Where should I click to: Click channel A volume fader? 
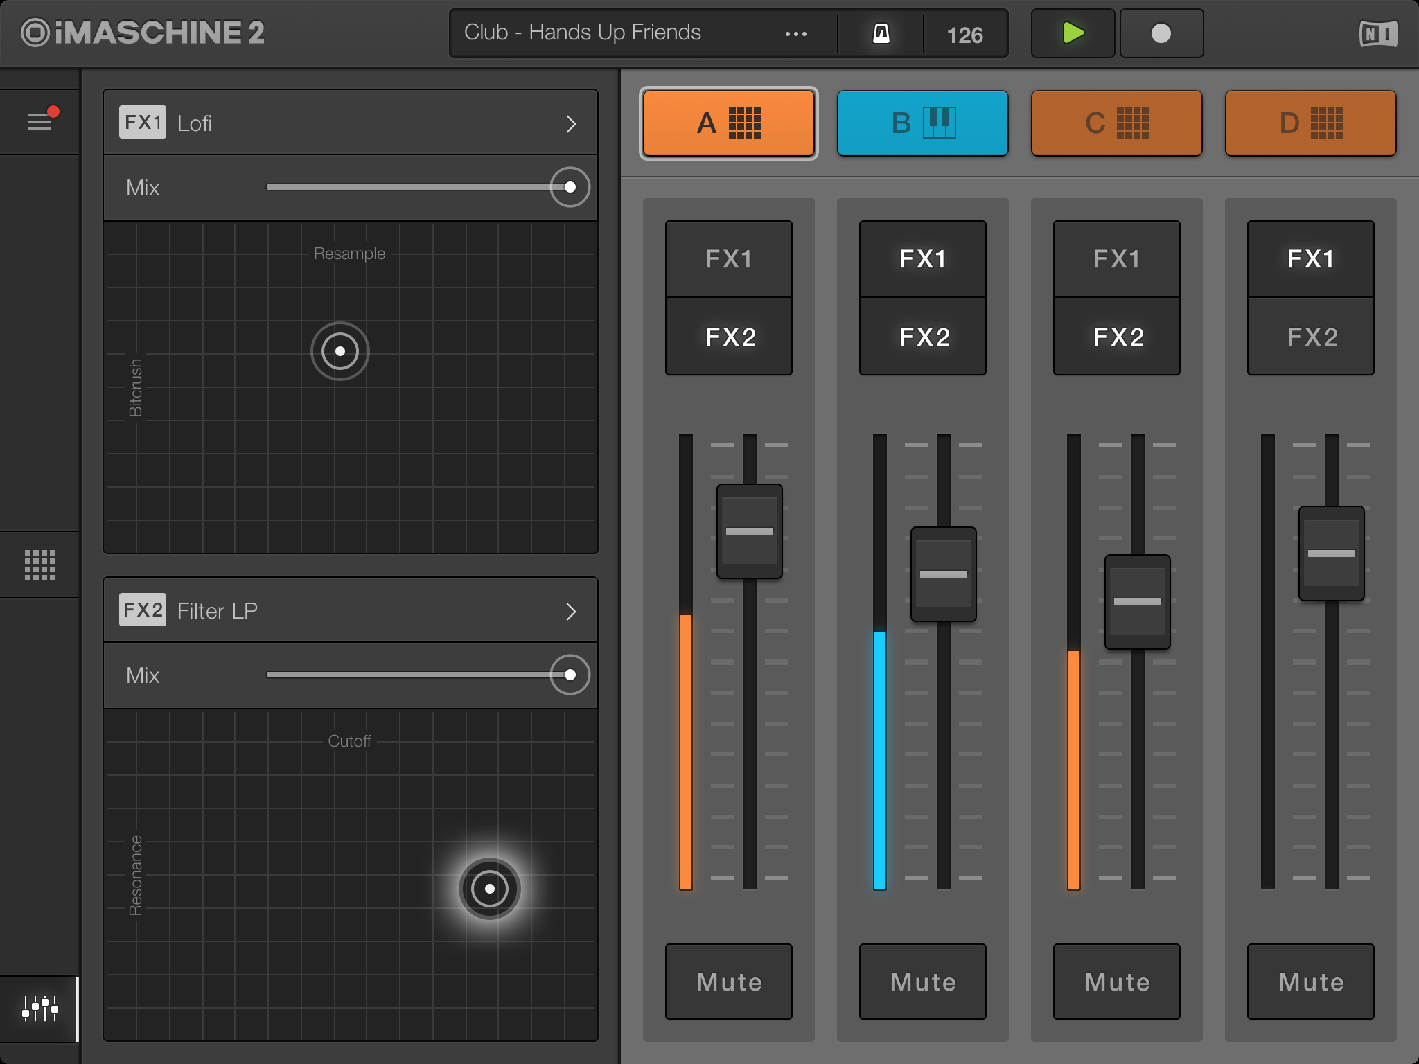(750, 531)
